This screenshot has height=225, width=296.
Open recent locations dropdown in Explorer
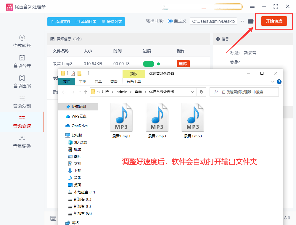click(x=80, y=92)
